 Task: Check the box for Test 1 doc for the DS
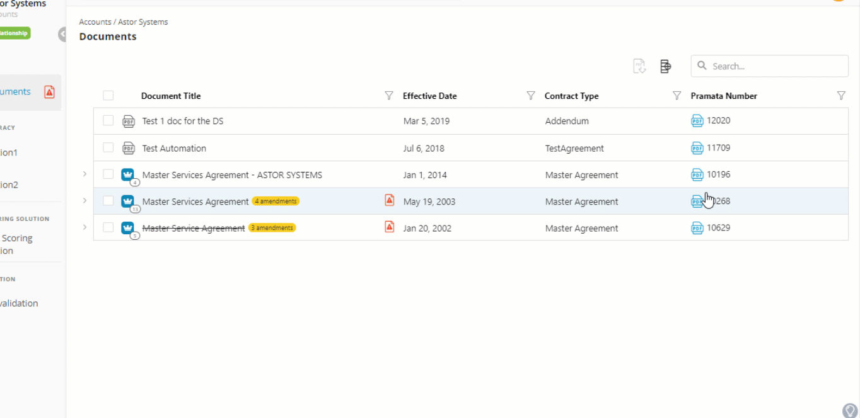coord(108,120)
